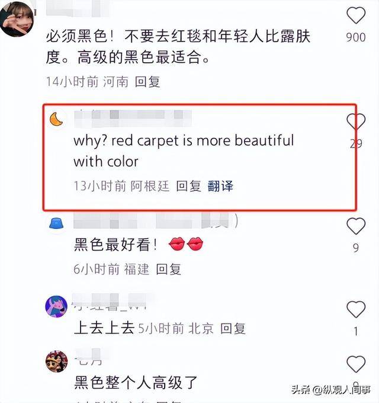The height and width of the screenshot is (403, 379).
Task: Select the comment text 必须黑色
Action: [x=76, y=36]
